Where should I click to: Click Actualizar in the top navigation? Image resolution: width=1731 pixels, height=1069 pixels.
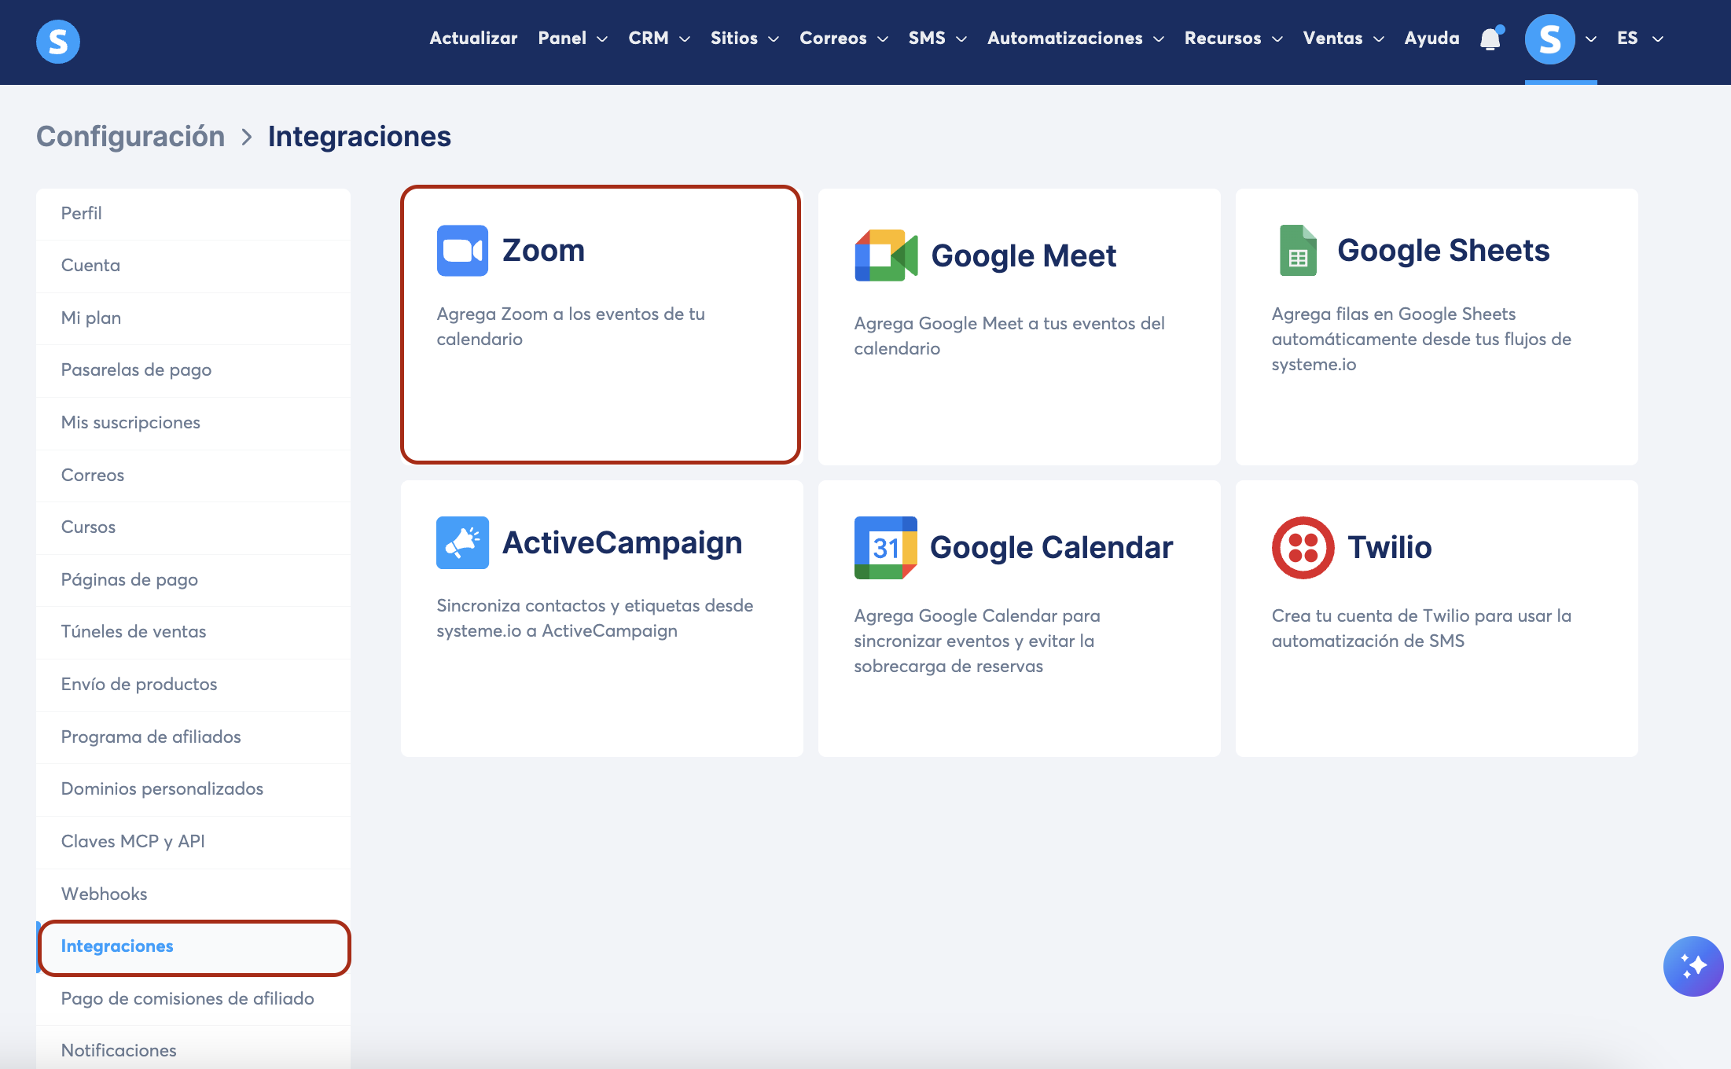[x=473, y=39]
